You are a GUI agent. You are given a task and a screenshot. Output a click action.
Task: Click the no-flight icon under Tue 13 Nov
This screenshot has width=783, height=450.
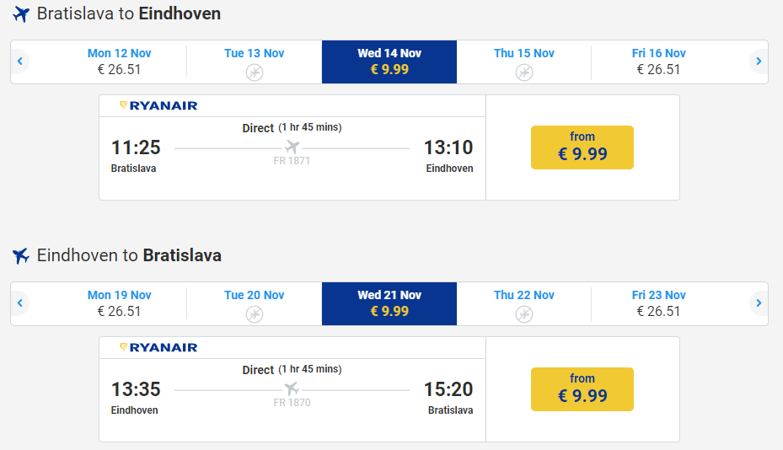tap(255, 72)
